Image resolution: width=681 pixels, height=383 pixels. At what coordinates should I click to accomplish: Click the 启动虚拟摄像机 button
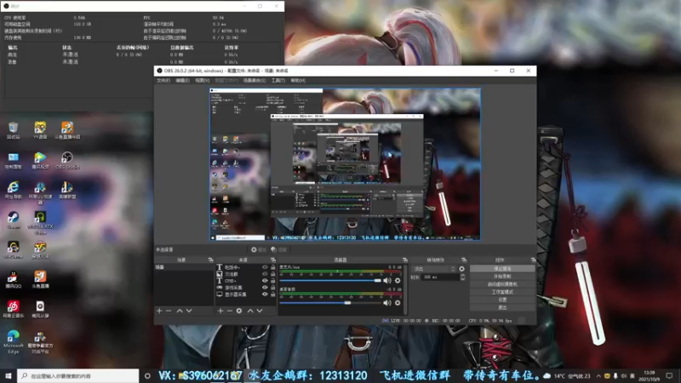pyautogui.click(x=502, y=284)
